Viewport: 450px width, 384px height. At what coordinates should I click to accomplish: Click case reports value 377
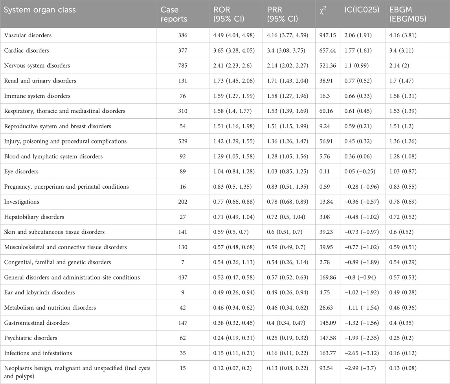click(182, 51)
